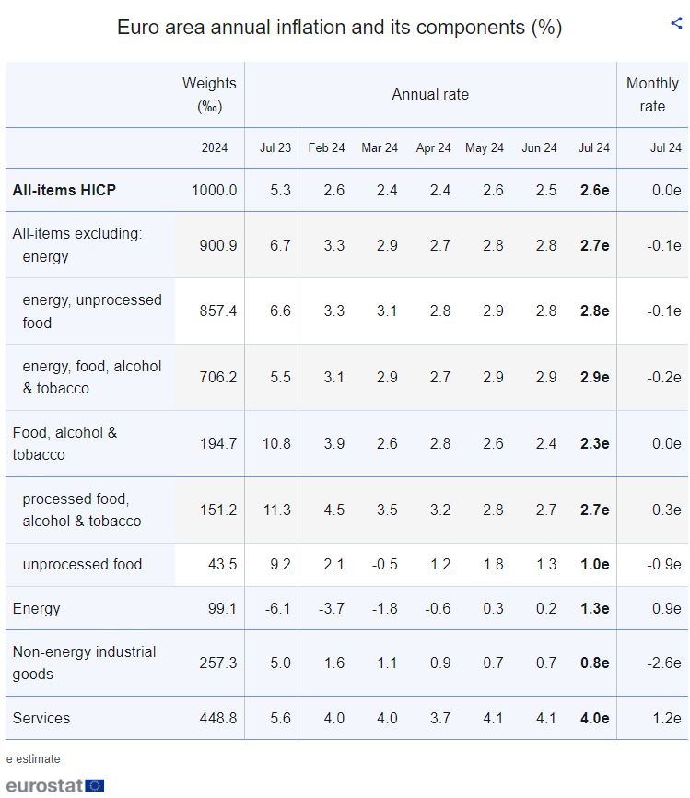
Task: Click the Jul 23 column subheader
Action: click(275, 147)
